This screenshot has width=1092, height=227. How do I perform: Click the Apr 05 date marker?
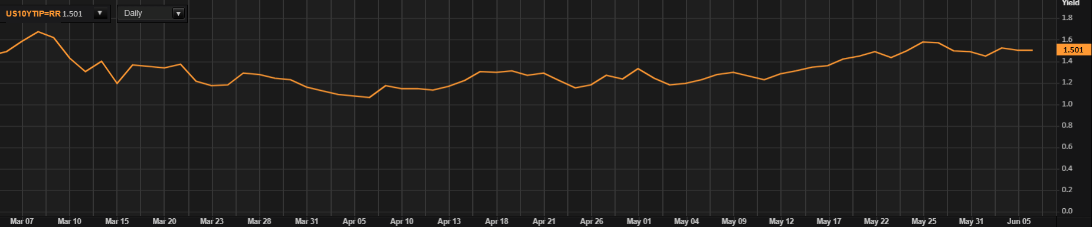click(x=354, y=221)
